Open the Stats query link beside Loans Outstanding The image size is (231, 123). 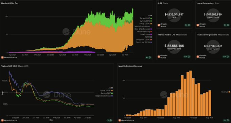(217, 3)
